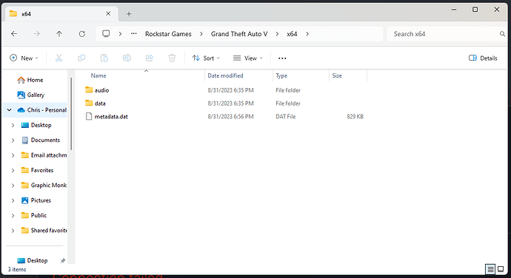Select the audio folder

point(101,90)
